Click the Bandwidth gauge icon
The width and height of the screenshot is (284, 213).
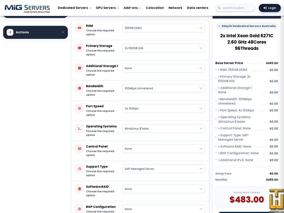pos(79,88)
